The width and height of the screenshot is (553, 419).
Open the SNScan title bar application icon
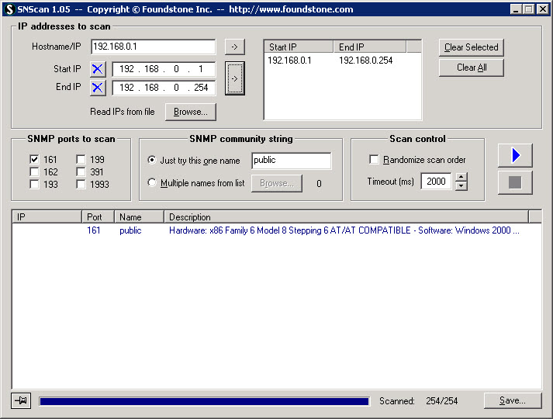coord(9,9)
